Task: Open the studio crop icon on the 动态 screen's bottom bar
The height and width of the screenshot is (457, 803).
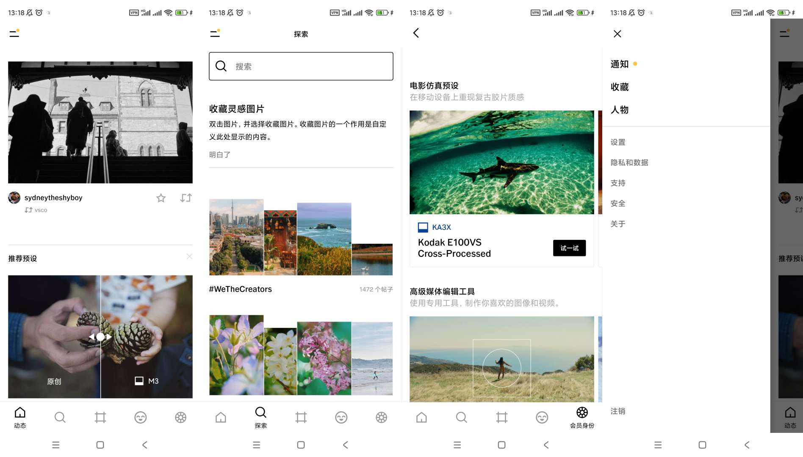Action: [x=100, y=418]
